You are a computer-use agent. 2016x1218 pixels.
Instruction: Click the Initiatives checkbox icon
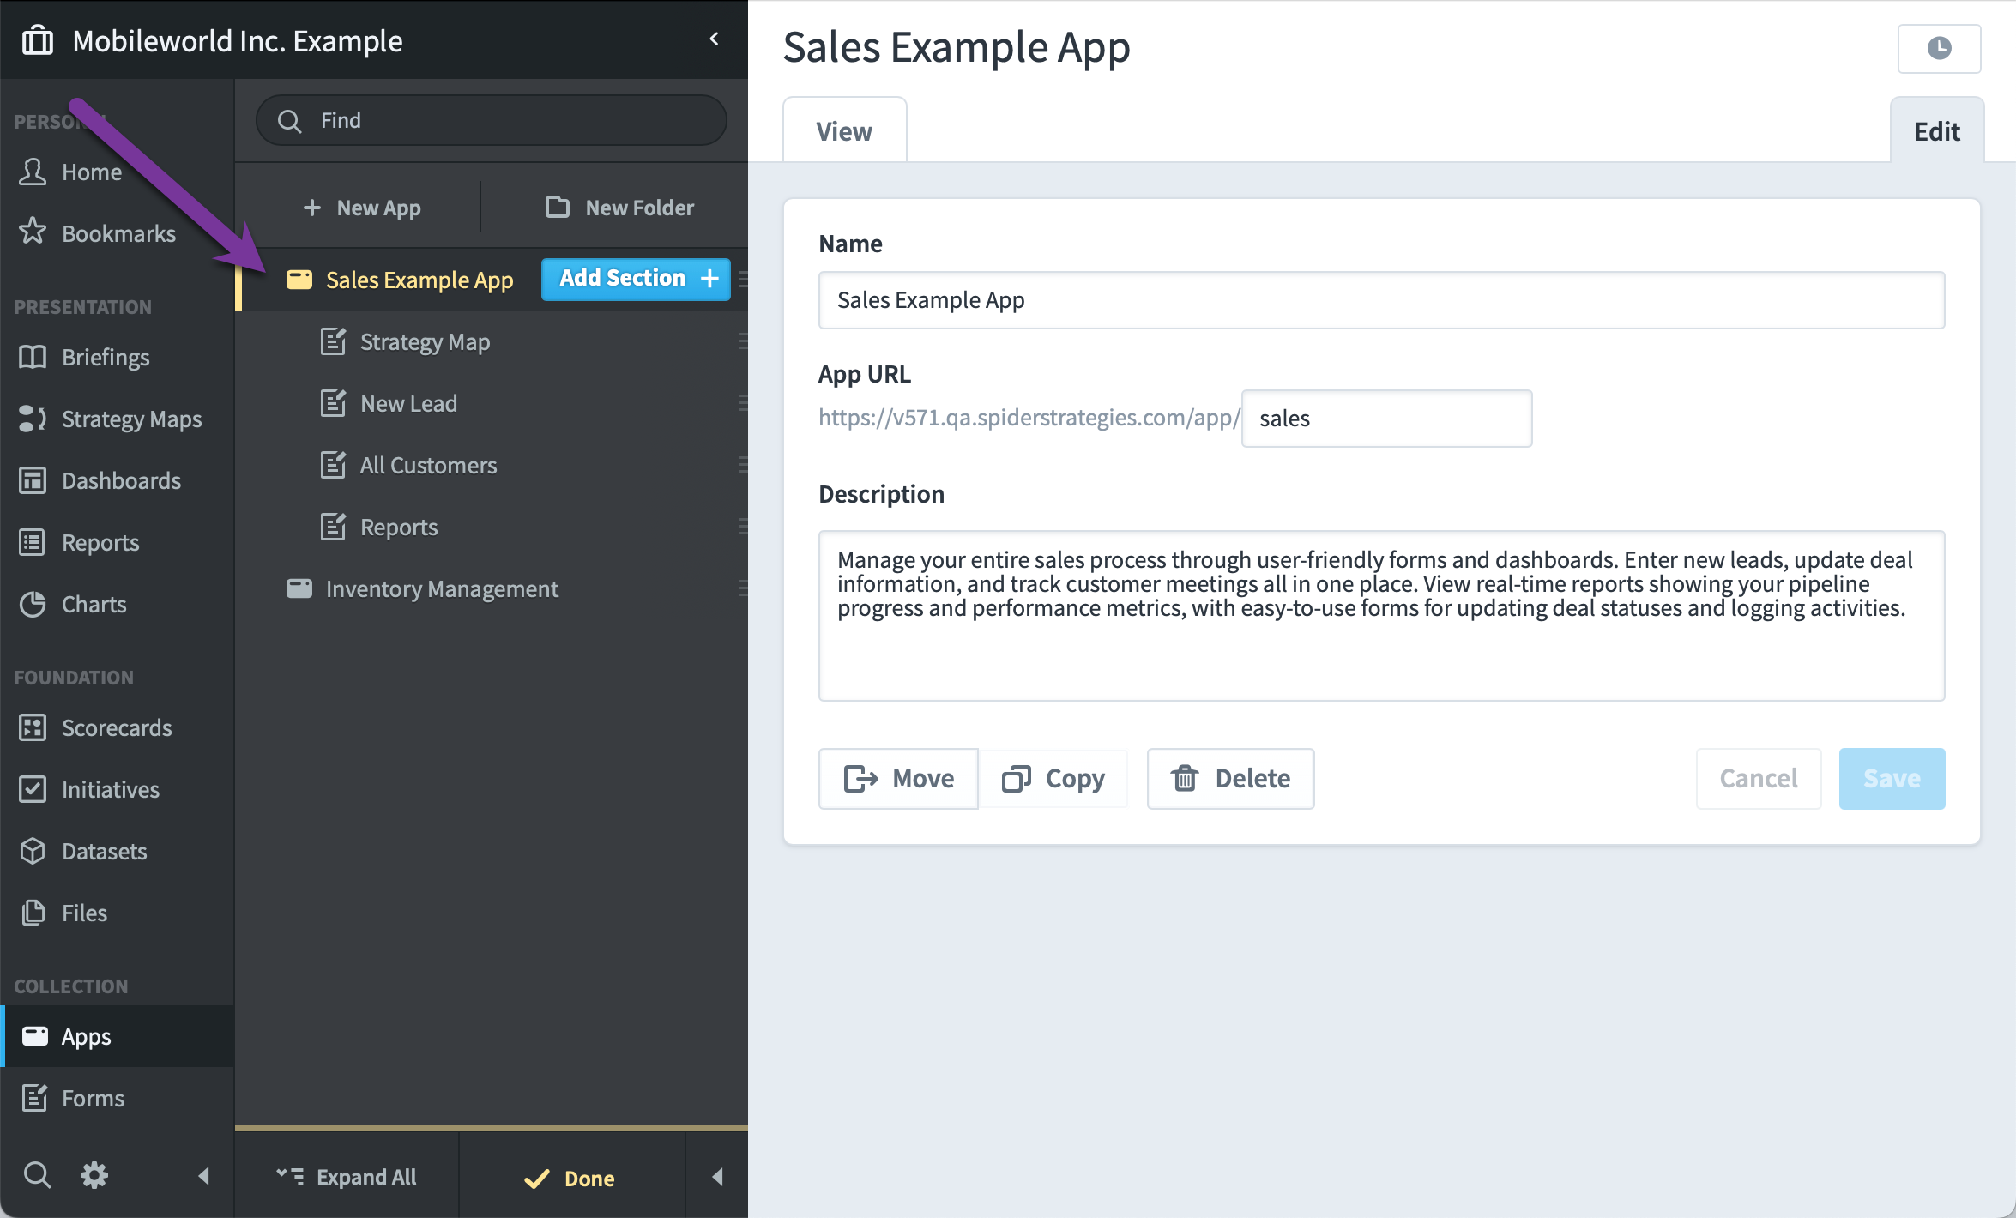(33, 789)
